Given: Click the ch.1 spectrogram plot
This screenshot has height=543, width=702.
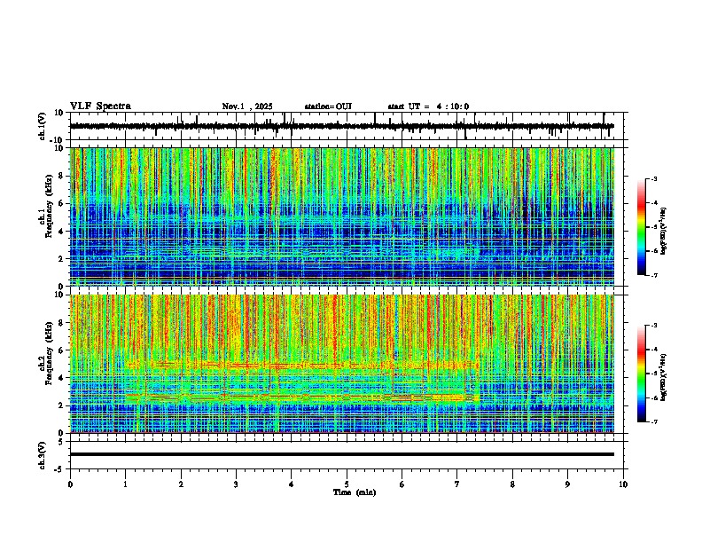Looking at the screenshot, I should (x=342, y=216).
